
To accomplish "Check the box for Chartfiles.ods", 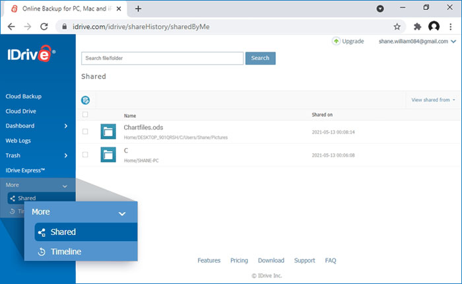I will point(85,131).
